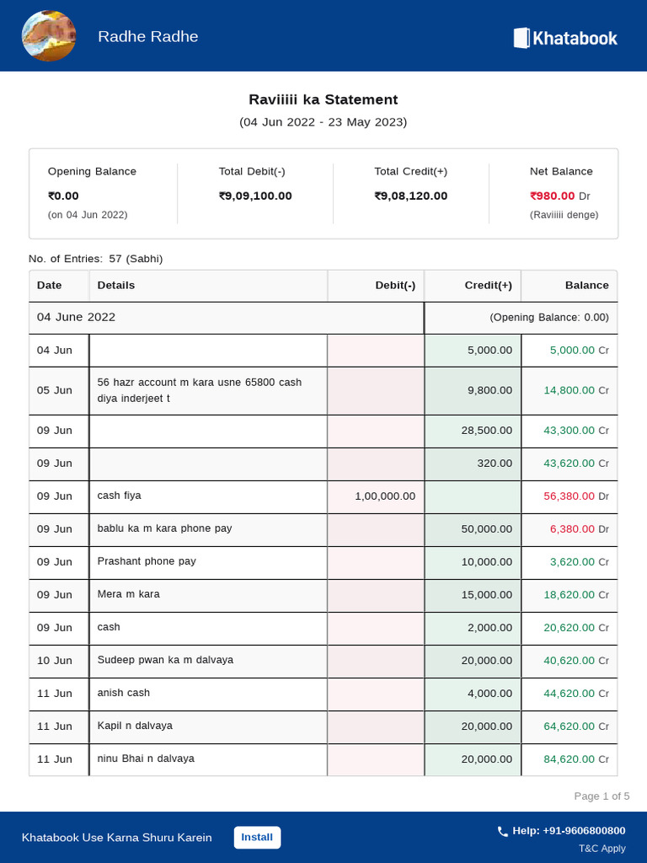This screenshot has height=863, width=647.
Task: Click the Details column header
Action: tap(116, 286)
